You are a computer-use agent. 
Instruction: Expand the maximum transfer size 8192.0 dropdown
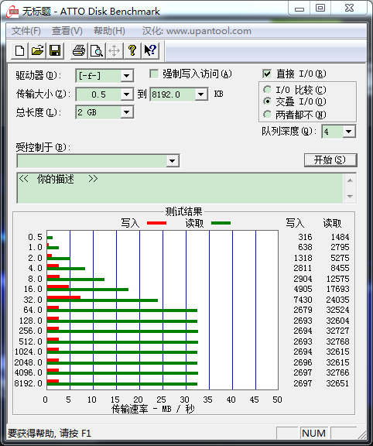(201, 94)
